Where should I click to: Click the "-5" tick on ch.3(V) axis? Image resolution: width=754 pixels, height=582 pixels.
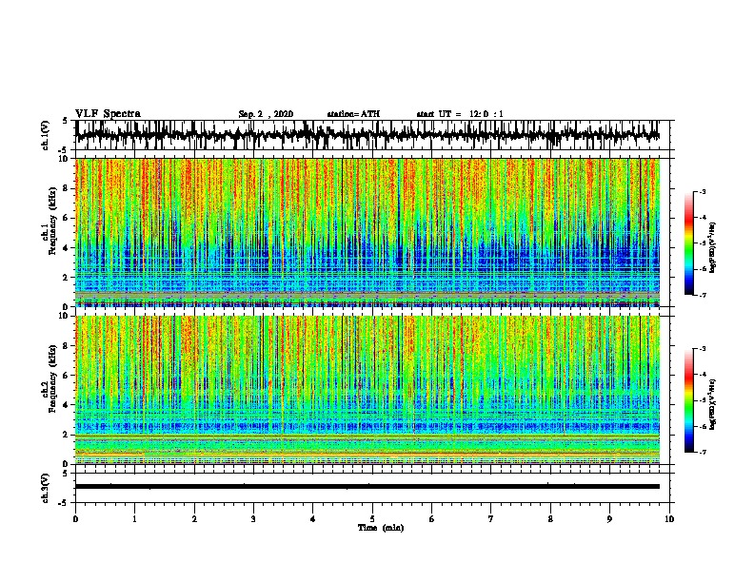65,503
